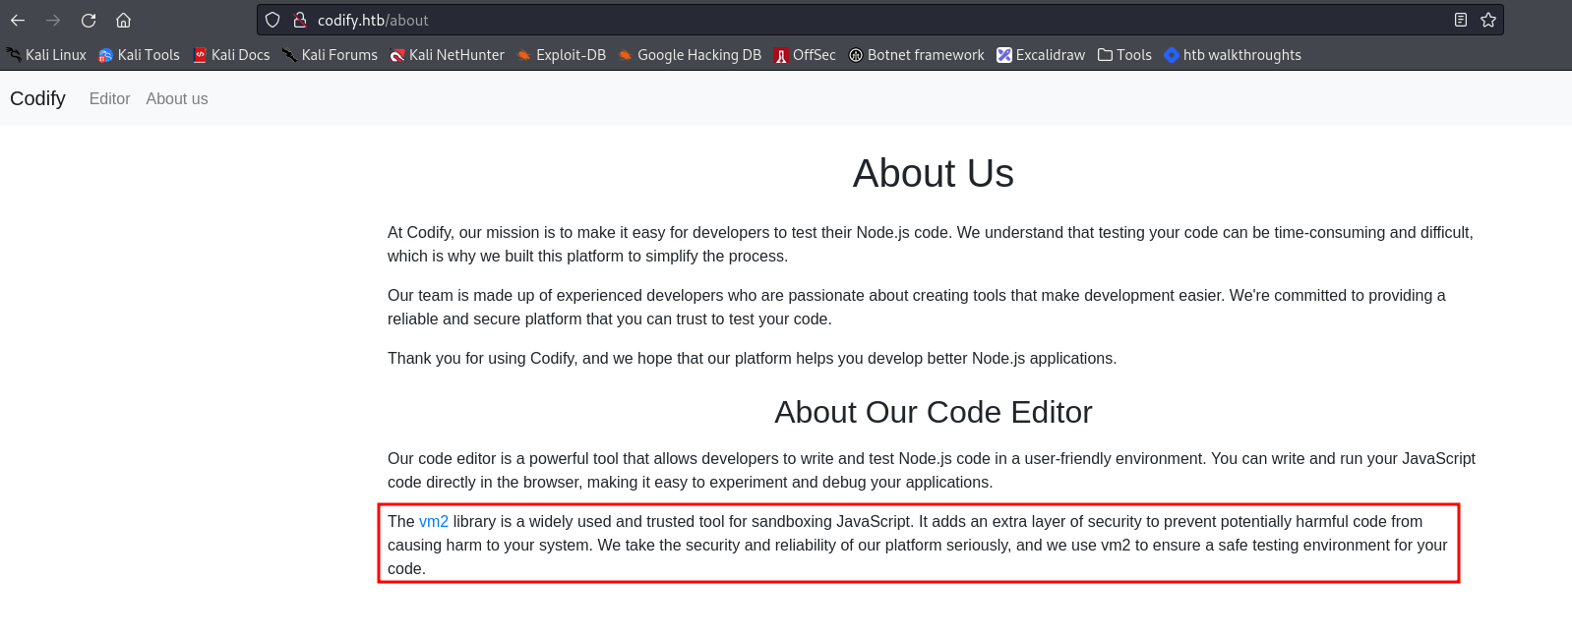Click the insecure connection padlock icon
This screenshot has width=1572, height=638.
coord(300,20)
